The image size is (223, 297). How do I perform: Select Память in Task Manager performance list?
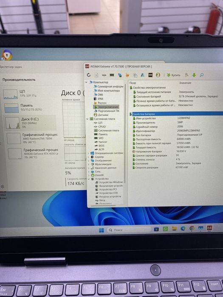(29, 107)
